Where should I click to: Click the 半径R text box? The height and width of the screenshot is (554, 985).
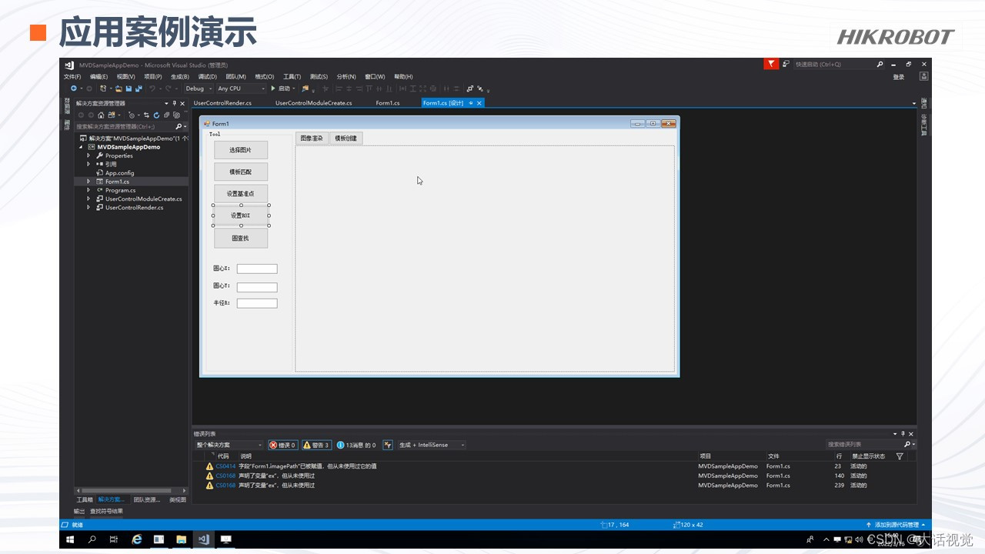point(257,303)
